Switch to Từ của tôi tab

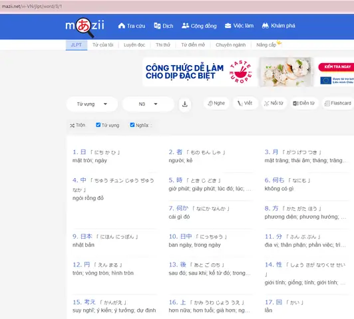pos(103,45)
